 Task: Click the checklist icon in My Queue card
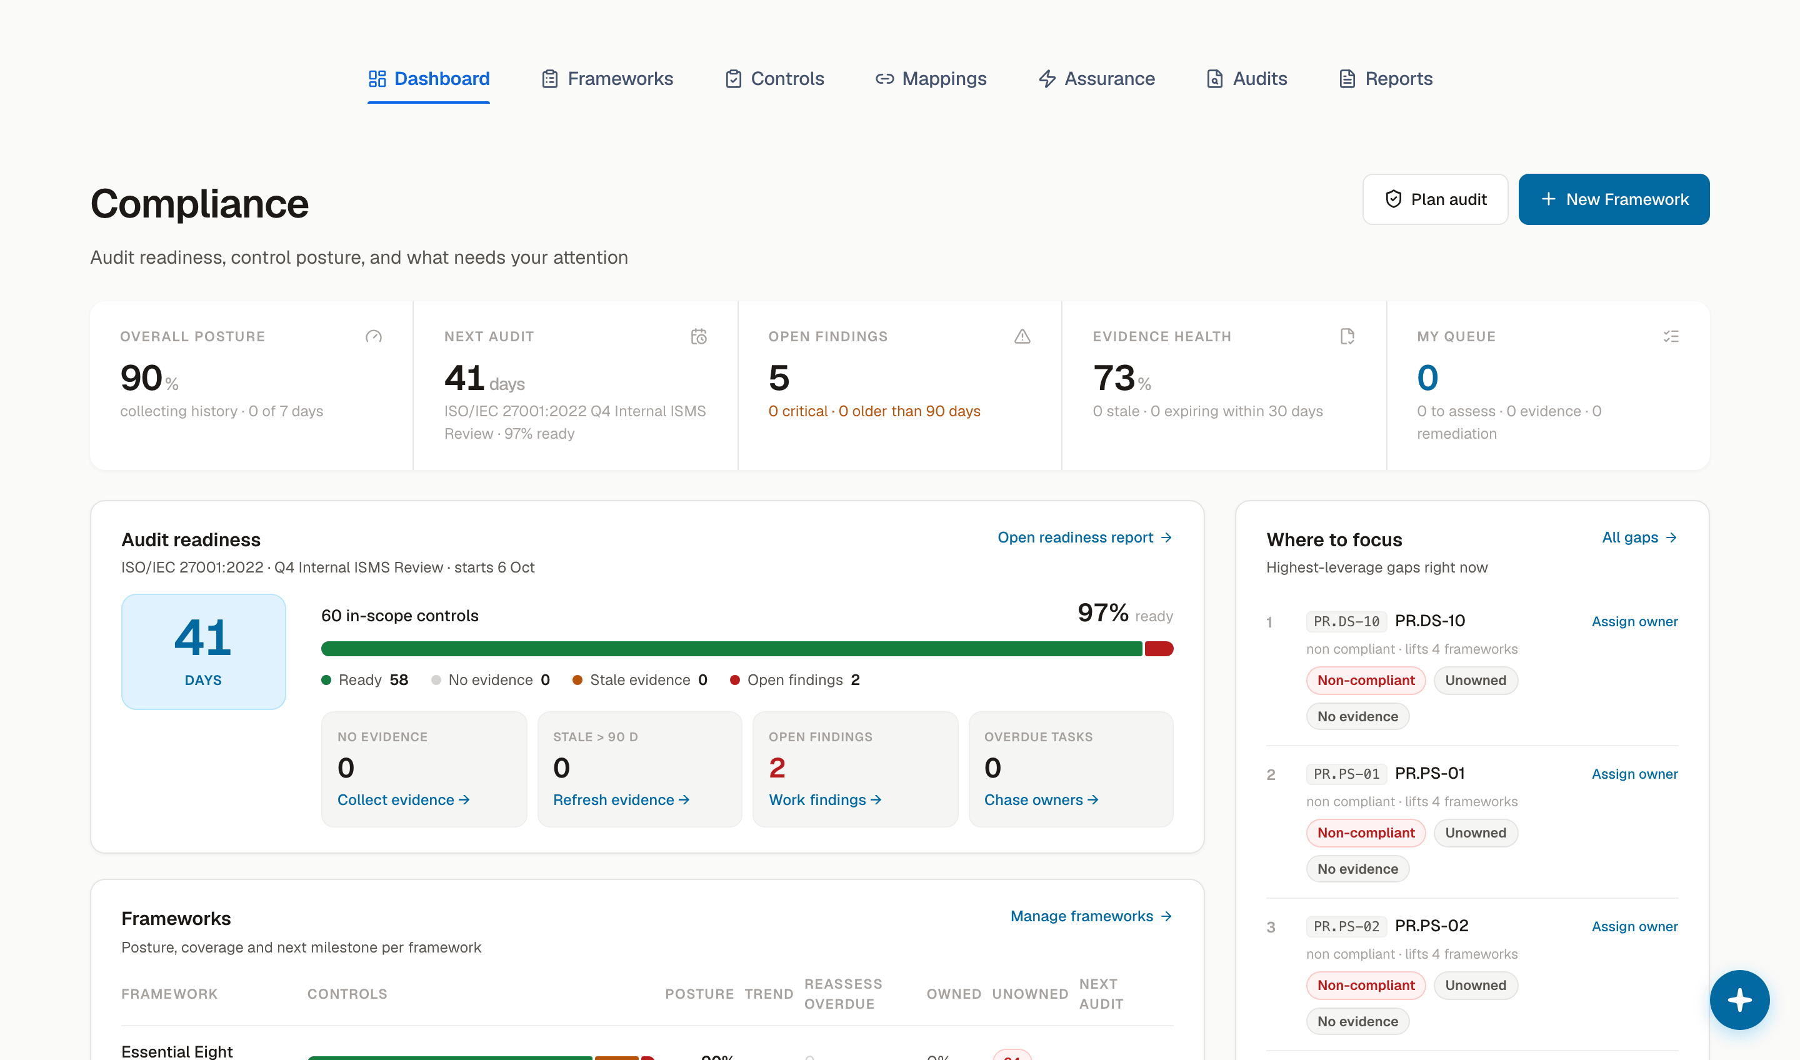tap(1671, 336)
